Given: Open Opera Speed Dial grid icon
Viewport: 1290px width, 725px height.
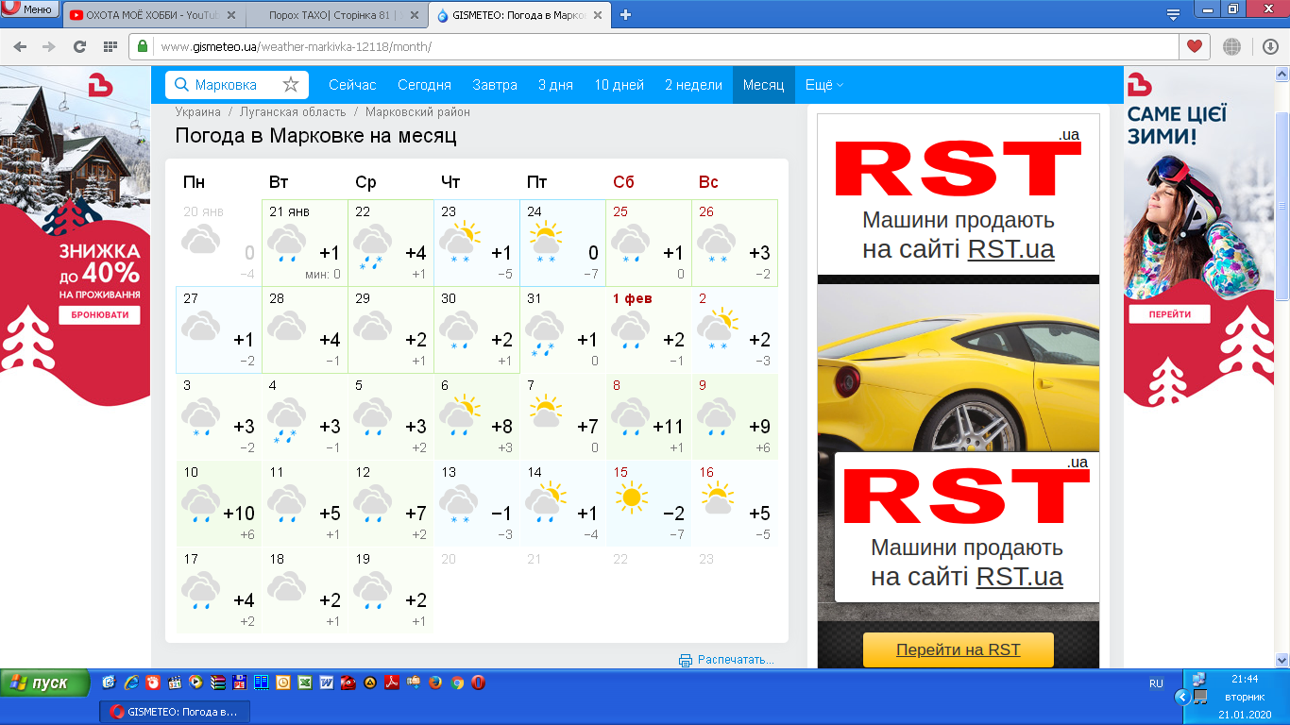Looking at the screenshot, I should pos(110,46).
